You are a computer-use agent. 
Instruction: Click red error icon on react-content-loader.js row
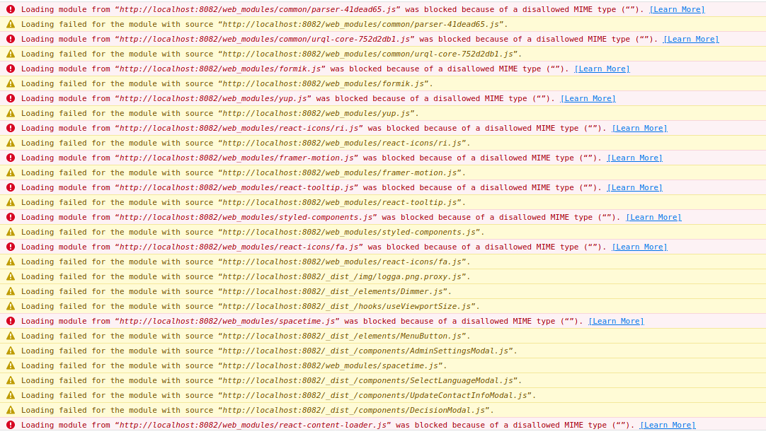pyautogui.click(x=11, y=426)
